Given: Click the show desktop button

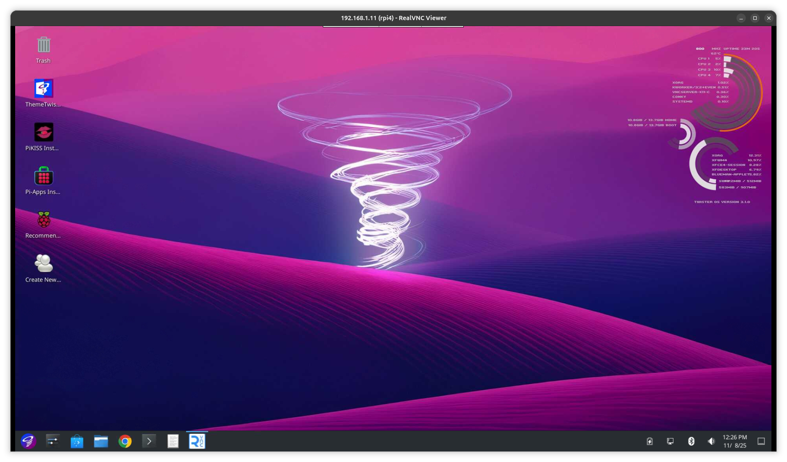Looking at the screenshot, I should (761, 441).
